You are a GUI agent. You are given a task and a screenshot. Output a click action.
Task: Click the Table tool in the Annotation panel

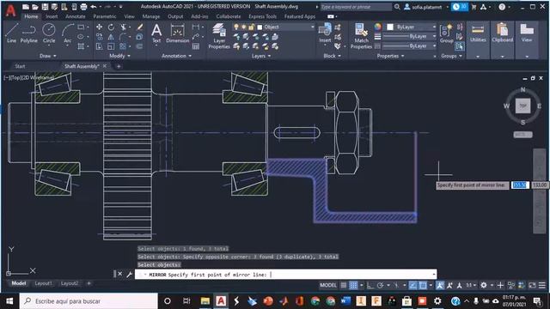point(196,45)
